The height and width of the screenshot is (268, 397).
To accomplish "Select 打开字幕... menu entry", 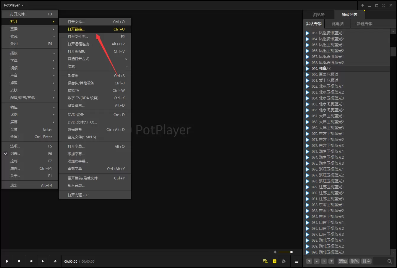I will [x=95, y=147].
